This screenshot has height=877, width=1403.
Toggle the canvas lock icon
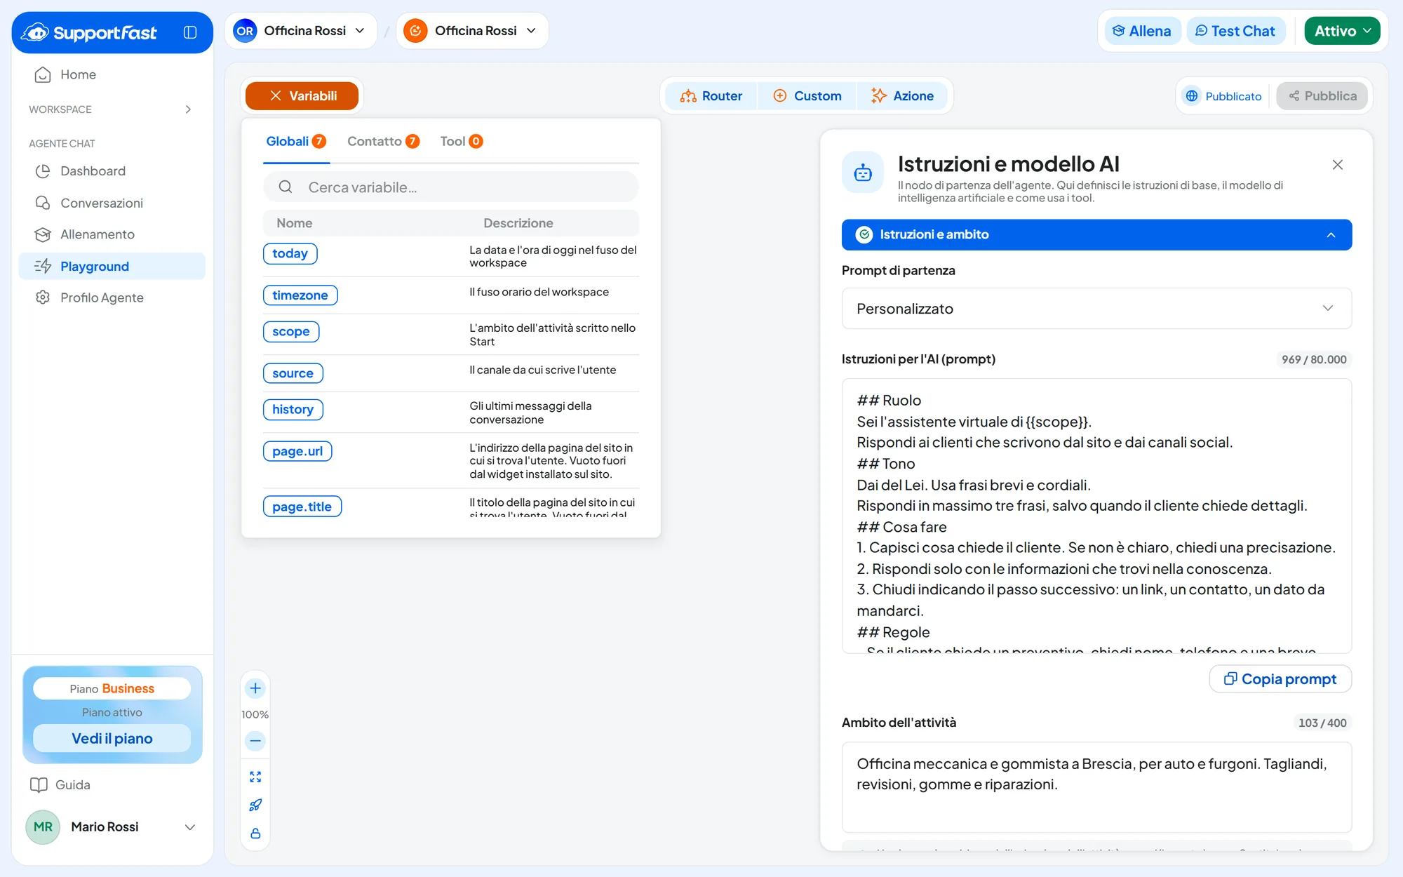coord(255,834)
